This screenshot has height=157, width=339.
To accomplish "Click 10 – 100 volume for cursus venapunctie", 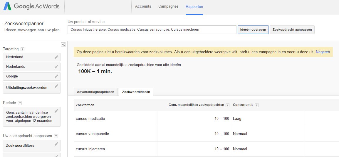I will click(222, 134).
